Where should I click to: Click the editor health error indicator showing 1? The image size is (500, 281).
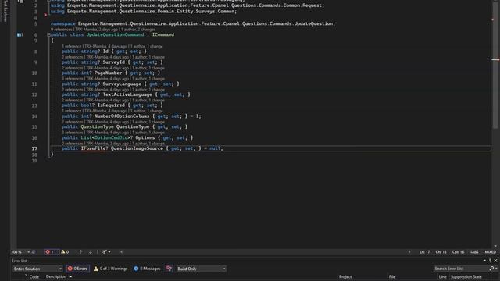click(x=52, y=252)
